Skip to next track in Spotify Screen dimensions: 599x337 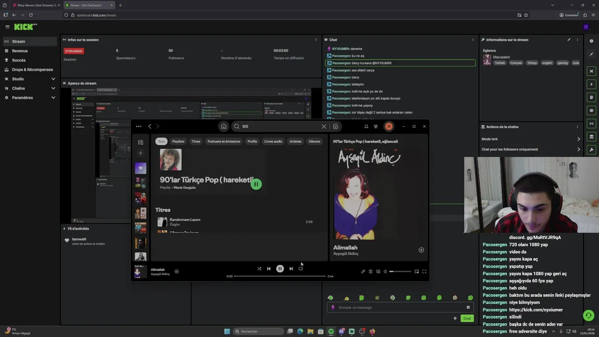[291, 269]
